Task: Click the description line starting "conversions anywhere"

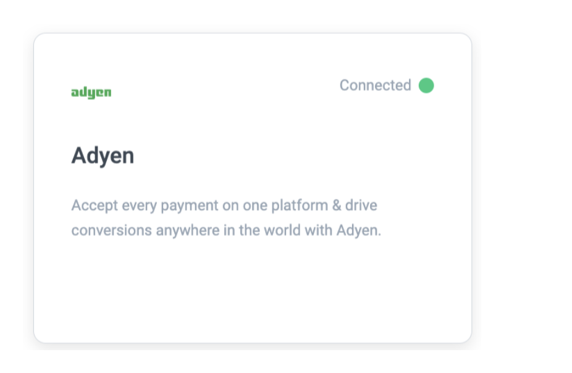Action: tap(226, 230)
